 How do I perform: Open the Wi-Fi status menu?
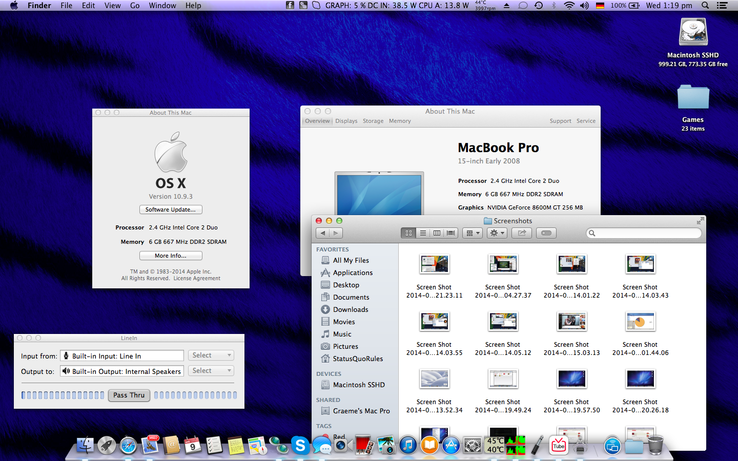(569, 6)
